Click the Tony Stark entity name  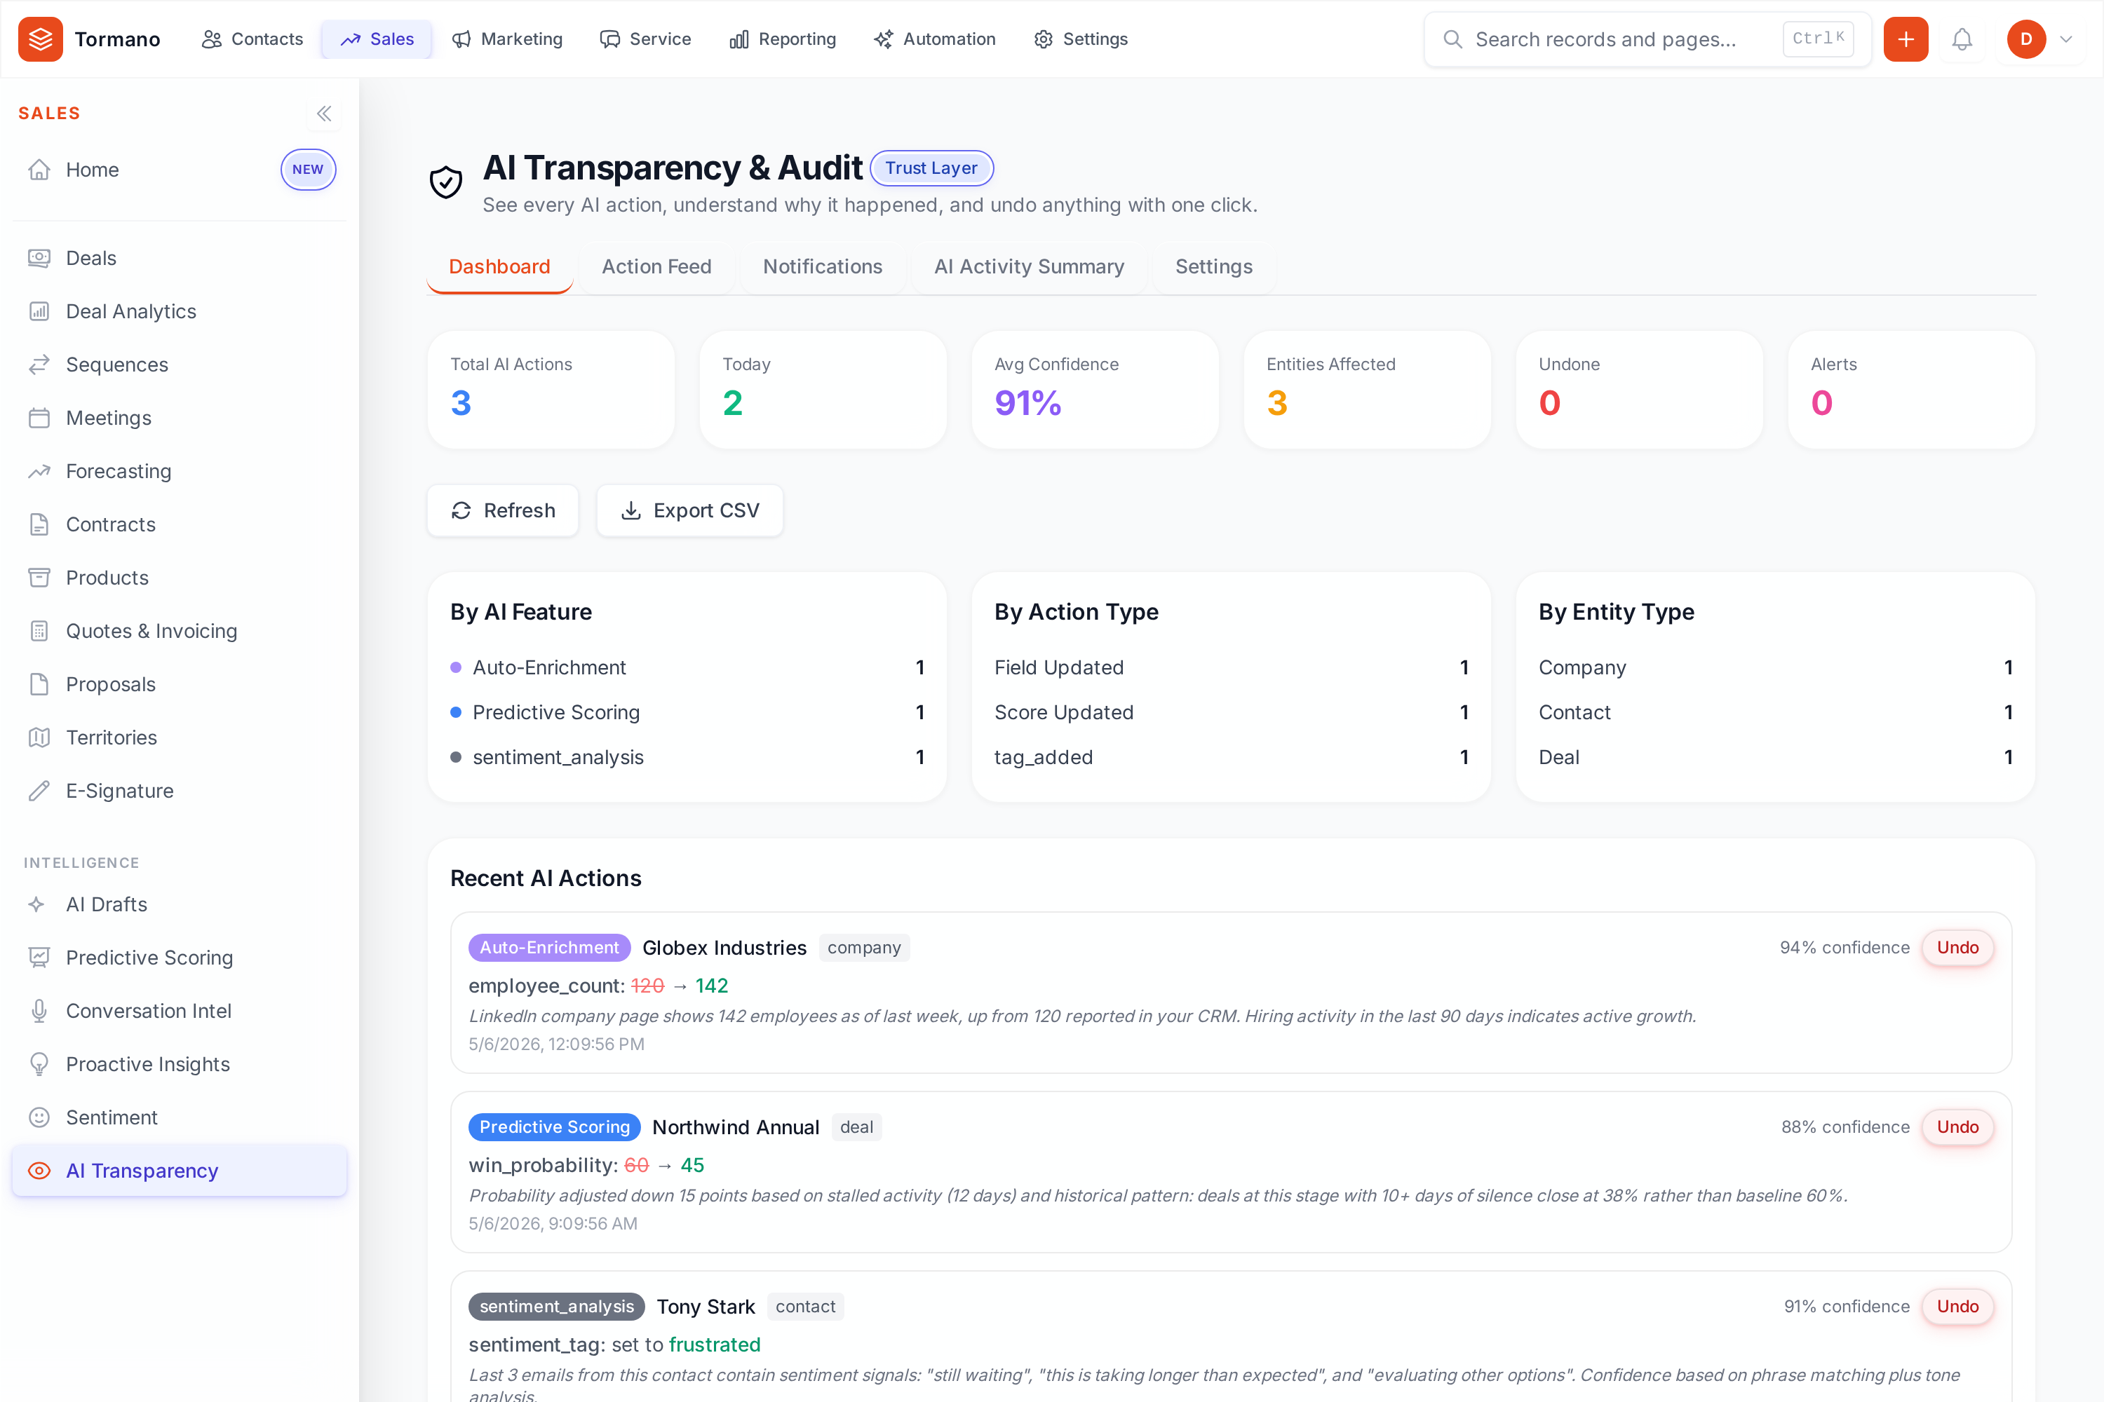coord(706,1307)
